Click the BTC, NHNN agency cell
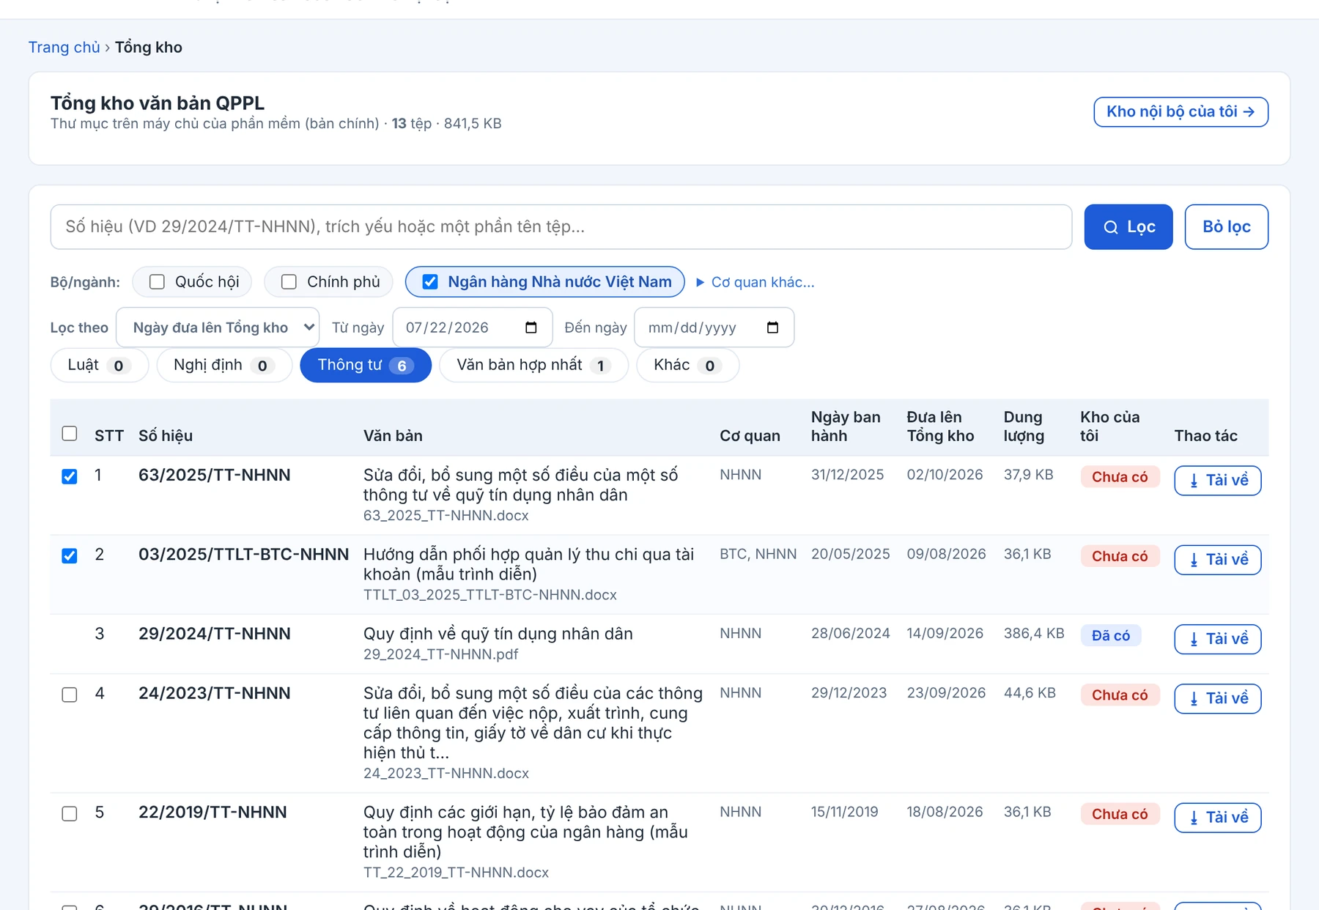1319x910 pixels. tap(758, 555)
